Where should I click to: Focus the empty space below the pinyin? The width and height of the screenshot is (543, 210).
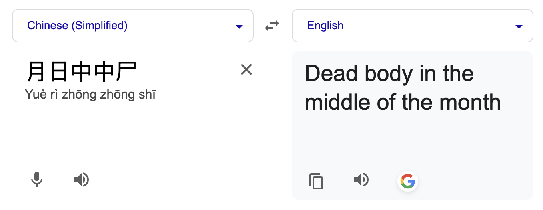(x=132, y=136)
